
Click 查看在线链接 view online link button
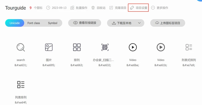coord(85,23)
